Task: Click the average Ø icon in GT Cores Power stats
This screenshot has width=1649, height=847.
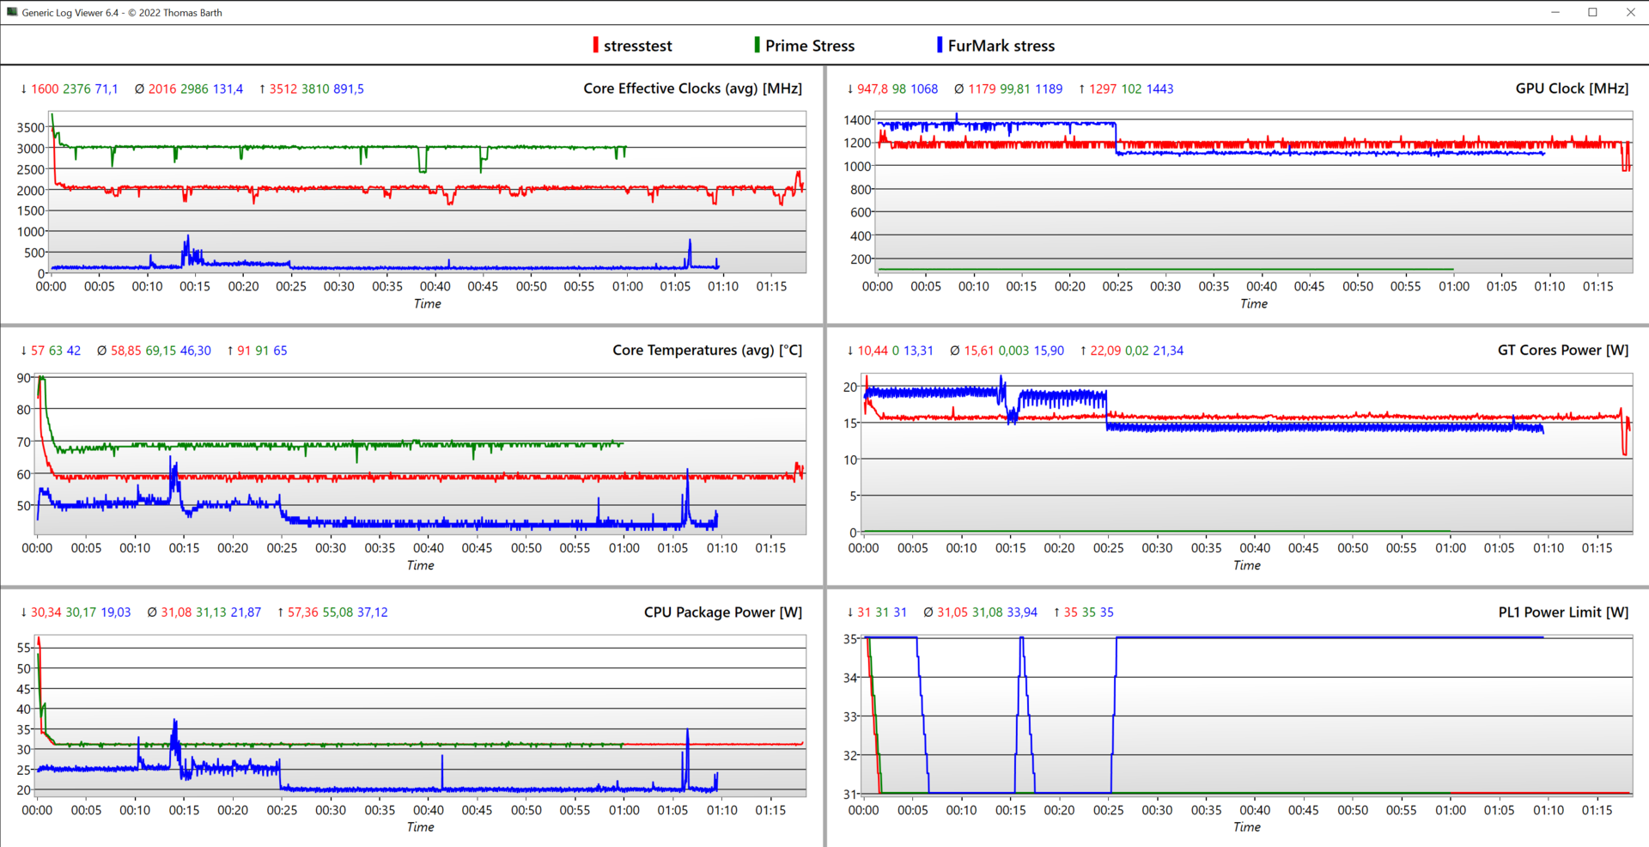Action: (954, 350)
